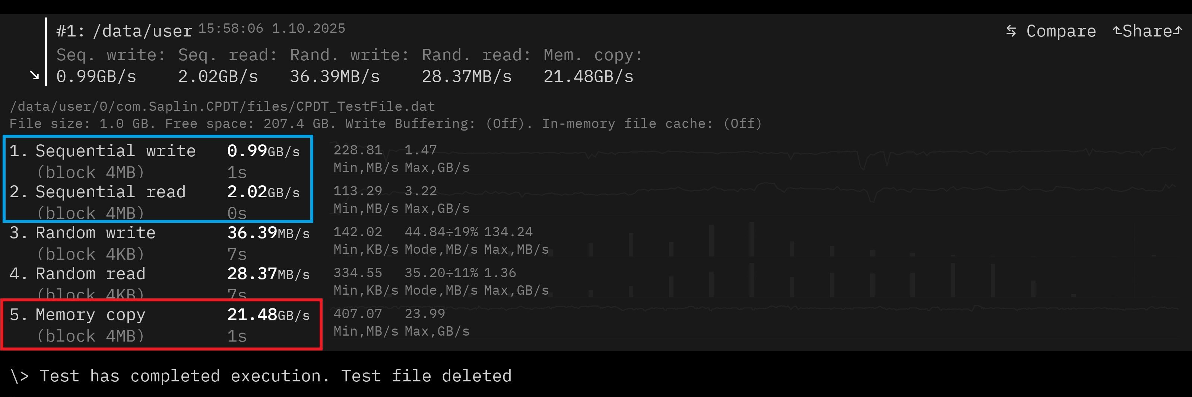Click the up arrow icon left of Share
Image resolution: width=1192 pixels, height=397 pixels.
tap(1117, 31)
